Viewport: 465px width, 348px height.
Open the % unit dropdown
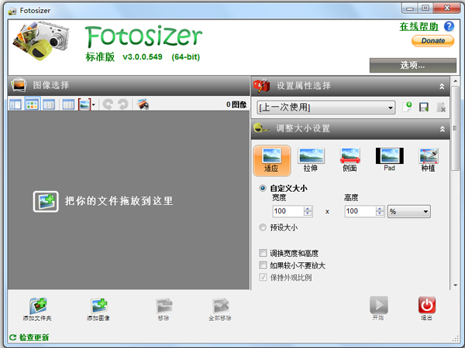pyautogui.click(x=409, y=212)
